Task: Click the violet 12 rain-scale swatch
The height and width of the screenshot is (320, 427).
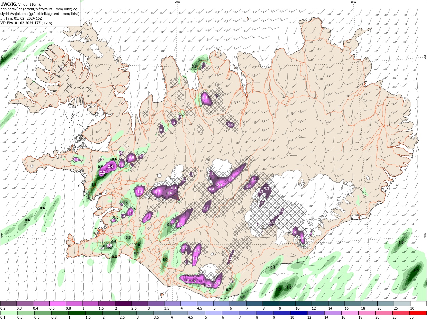Action: tap(315, 313)
